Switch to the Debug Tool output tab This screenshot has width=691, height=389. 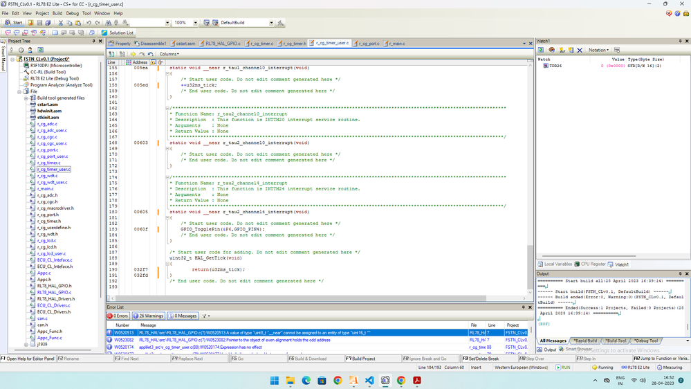[x=645, y=341]
